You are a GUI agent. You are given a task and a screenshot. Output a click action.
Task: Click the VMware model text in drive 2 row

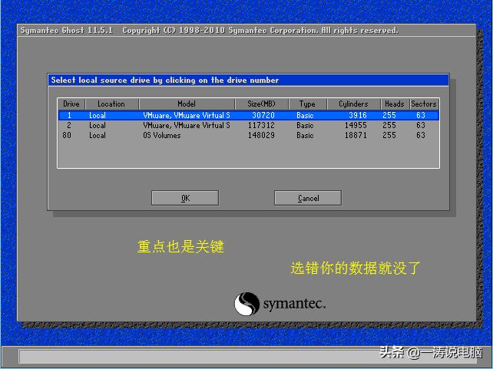(x=187, y=125)
